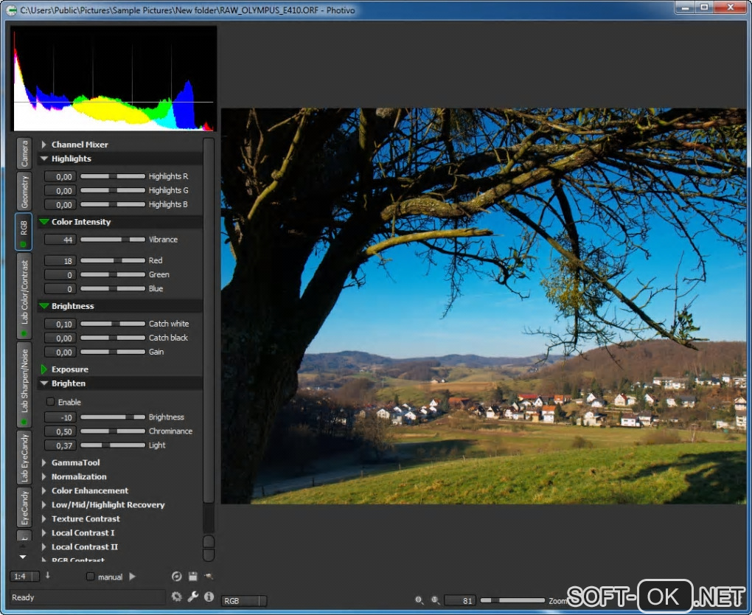Click the Red intensity slider

[113, 260]
